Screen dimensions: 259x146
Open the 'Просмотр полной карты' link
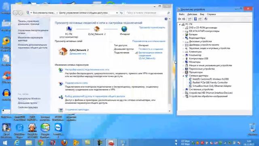(152, 28)
